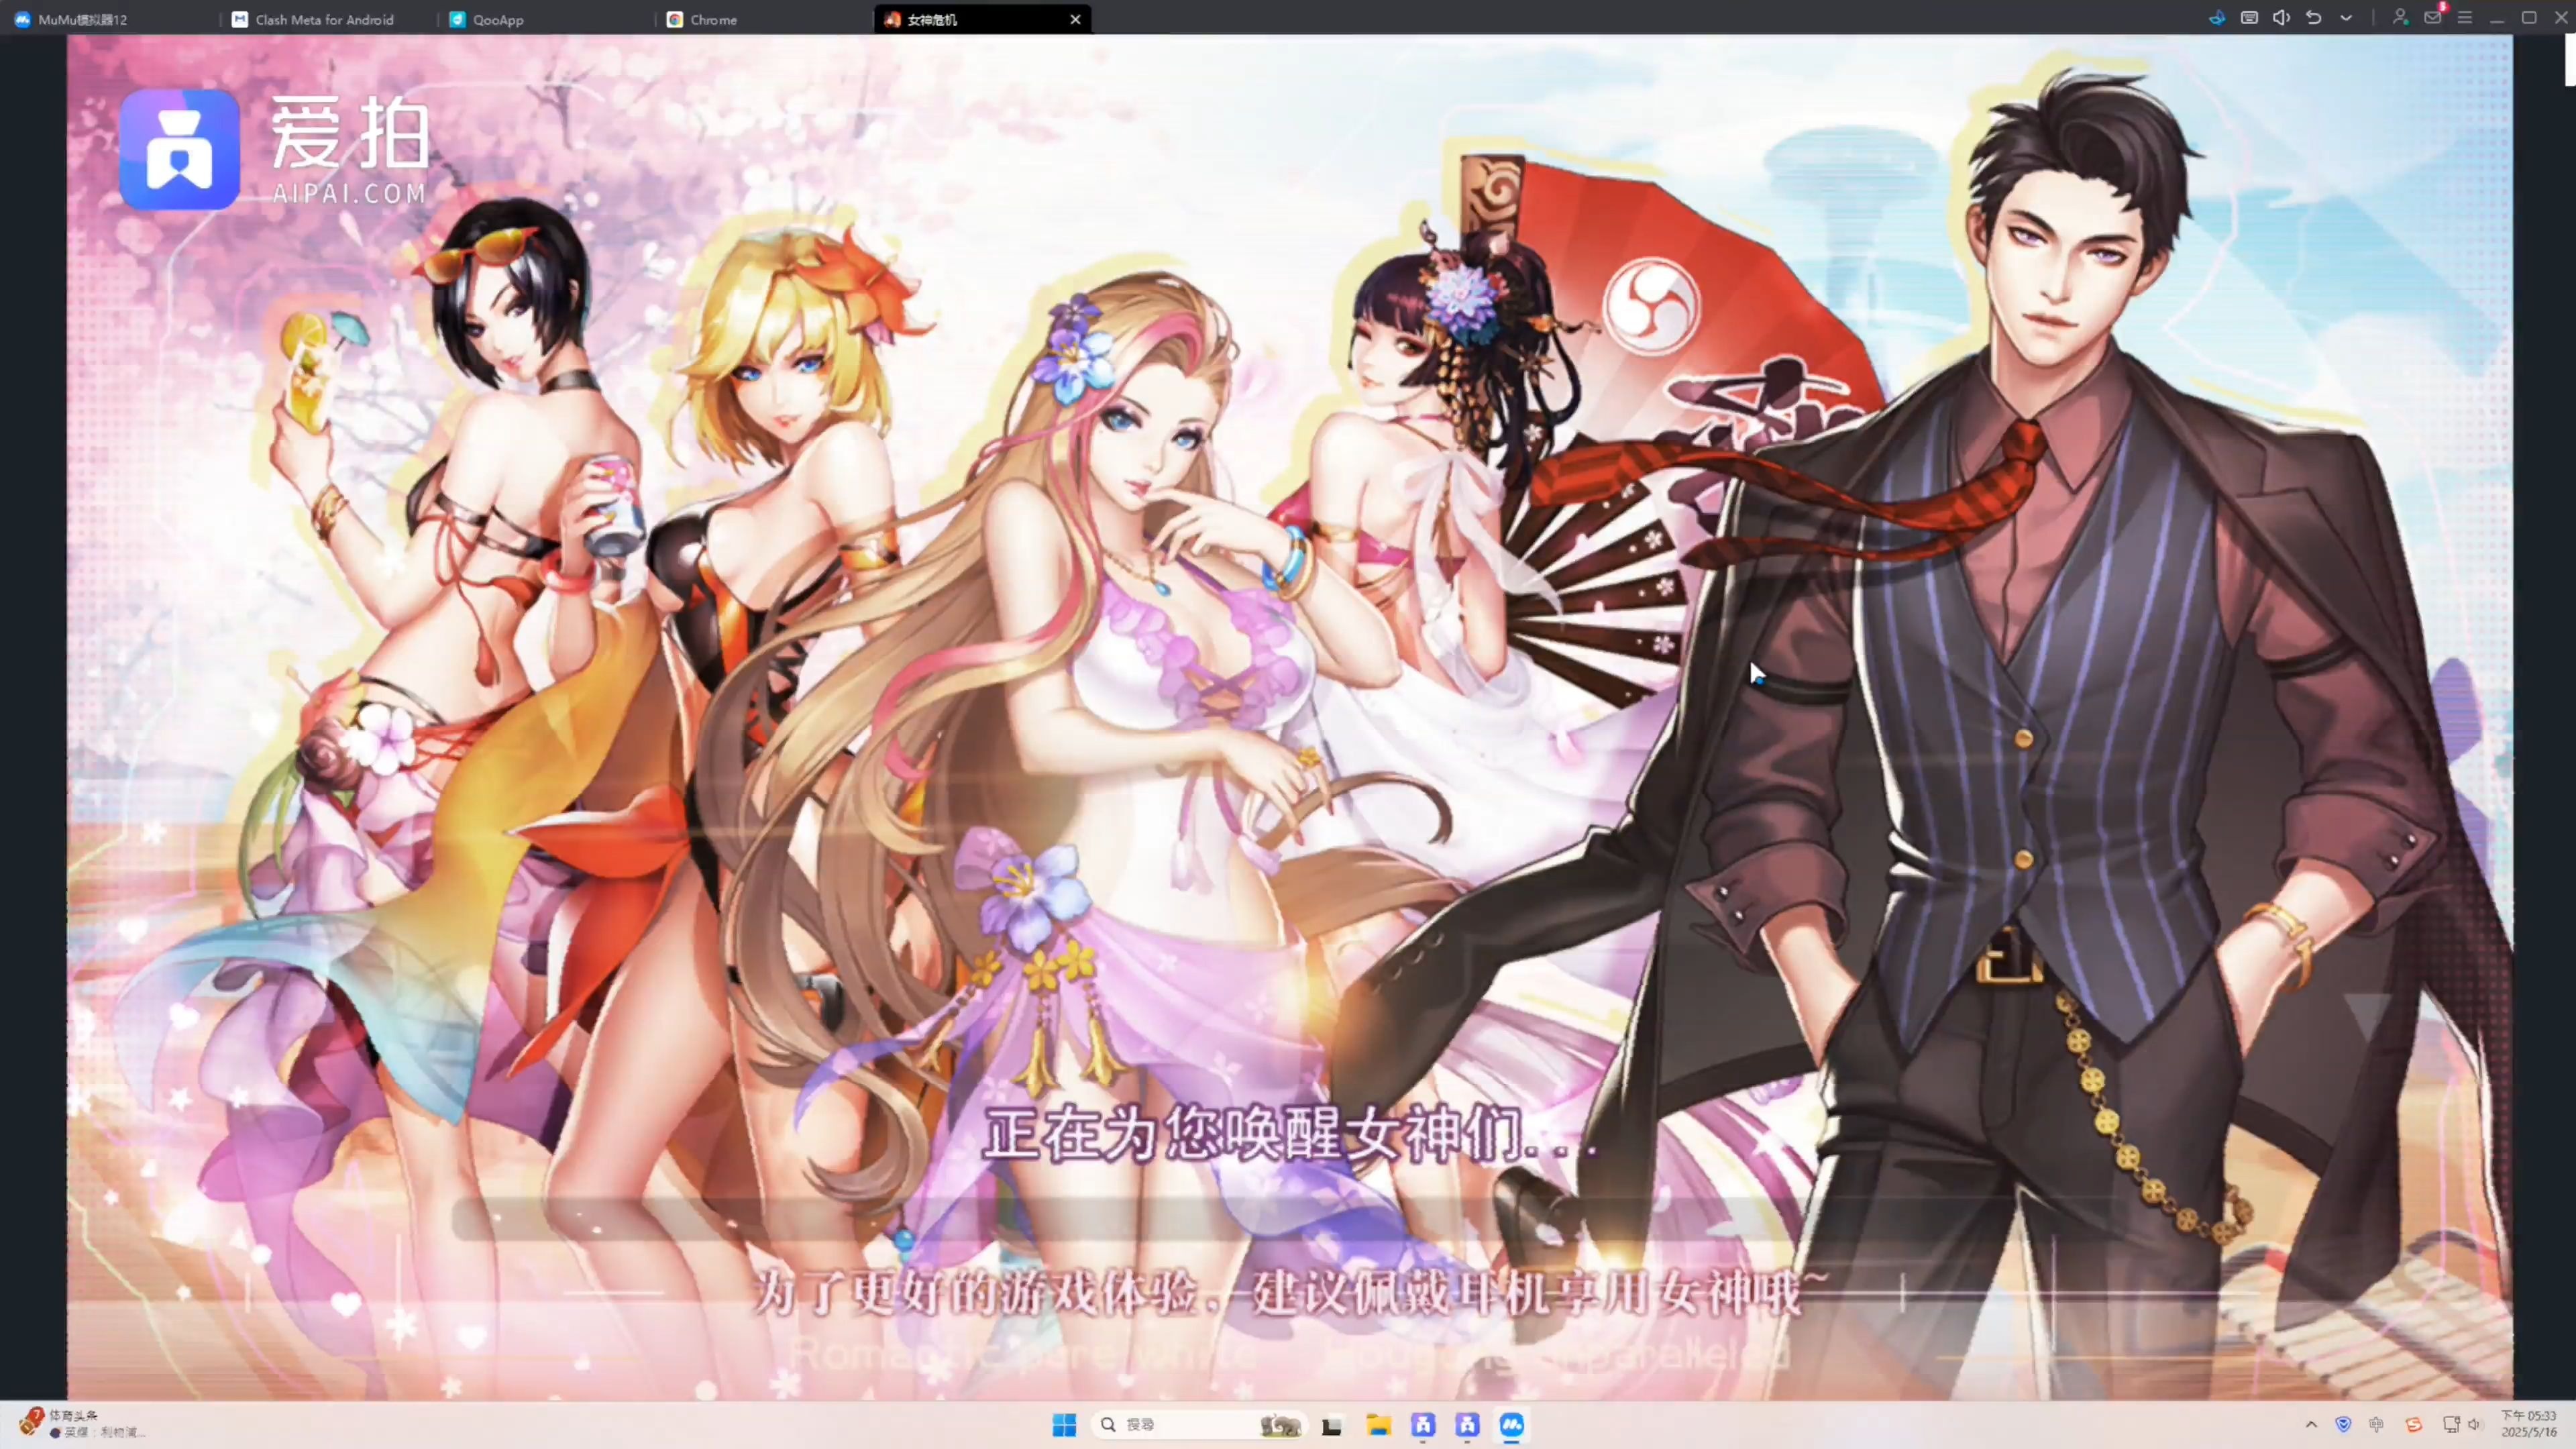Open the MuMu emulator taskbar icon
The height and width of the screenshot is (1449, 2576).
click(x=1511, y=1425)
